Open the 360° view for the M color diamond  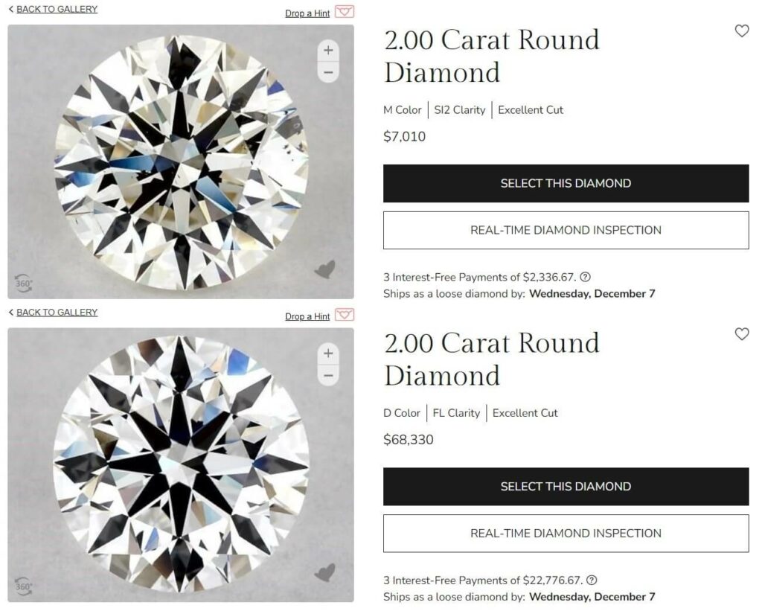tap(22, 283)
